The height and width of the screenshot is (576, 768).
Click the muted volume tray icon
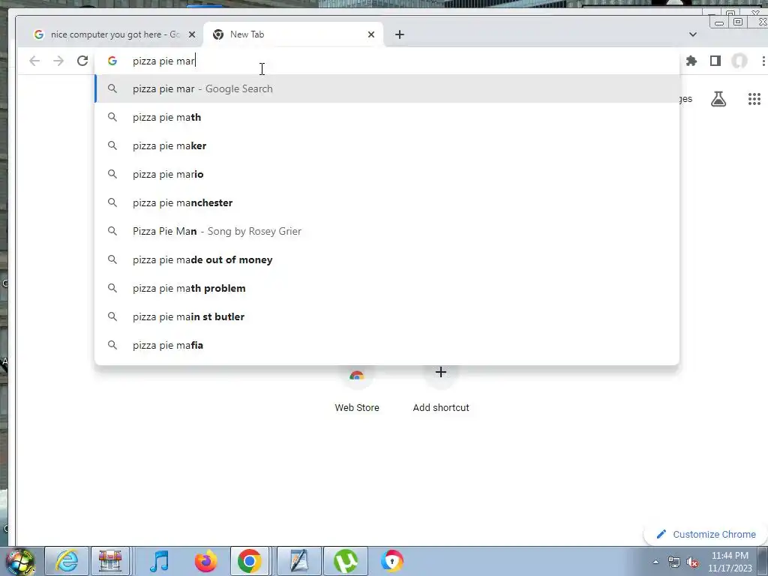(692, 562)
